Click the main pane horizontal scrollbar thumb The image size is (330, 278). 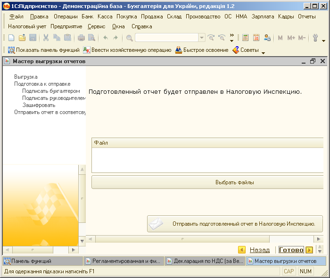182,239
